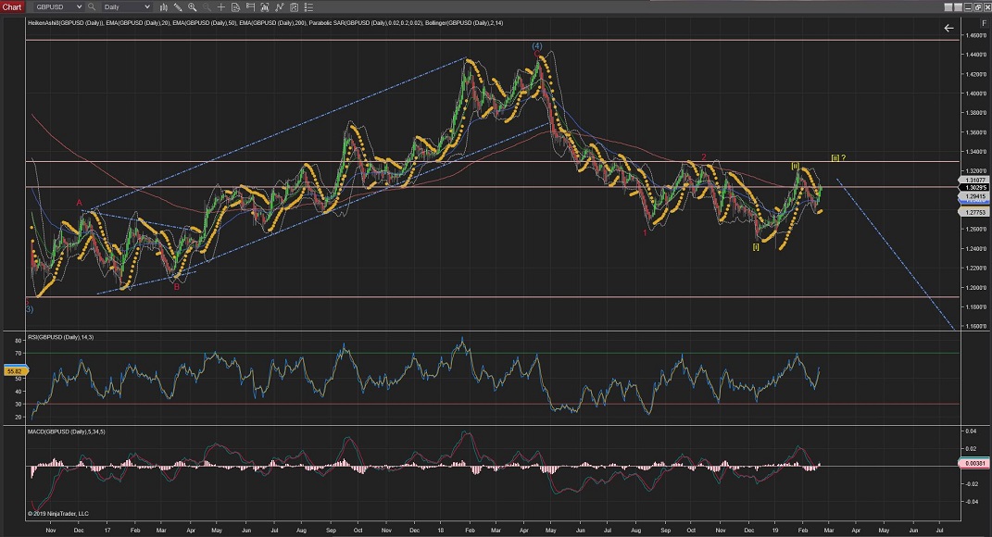The height and width of the screenshot is (537, 992).
Task: Open the pencil drawing tools icon
Action: [x=177, y=6]
